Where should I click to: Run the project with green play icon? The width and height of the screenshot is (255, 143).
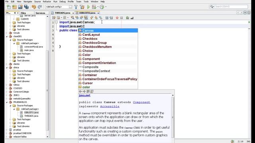88,7
